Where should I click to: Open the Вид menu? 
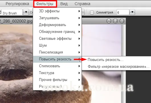tap(64, 4)
